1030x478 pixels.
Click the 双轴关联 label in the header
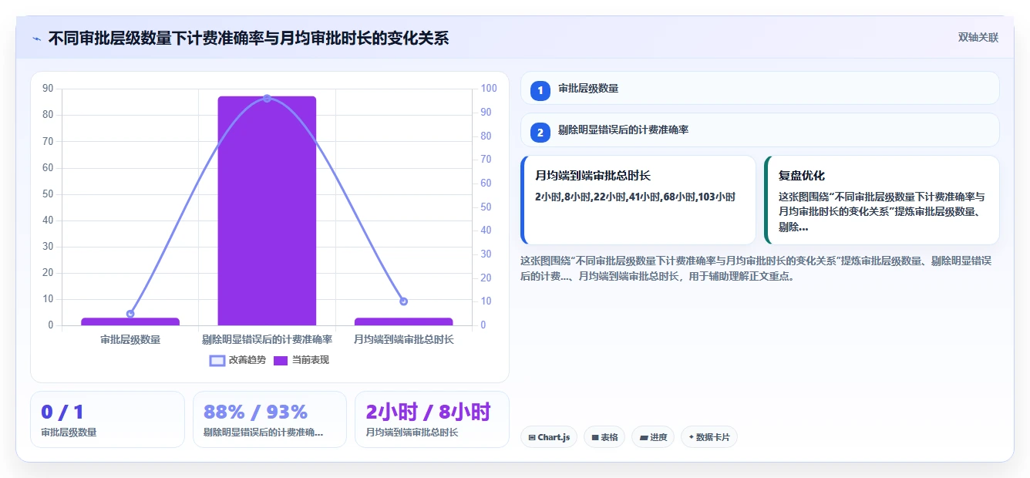coord(978,38)
